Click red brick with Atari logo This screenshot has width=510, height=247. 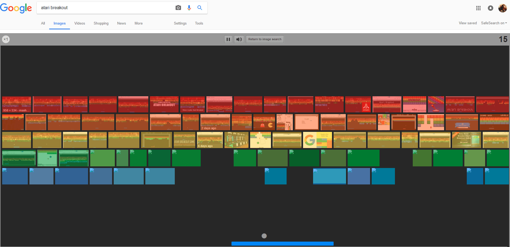point(358,104)
